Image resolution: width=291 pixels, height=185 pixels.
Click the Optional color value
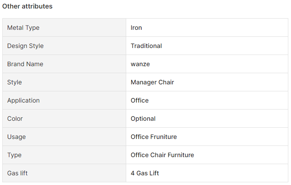pos(143,119)
